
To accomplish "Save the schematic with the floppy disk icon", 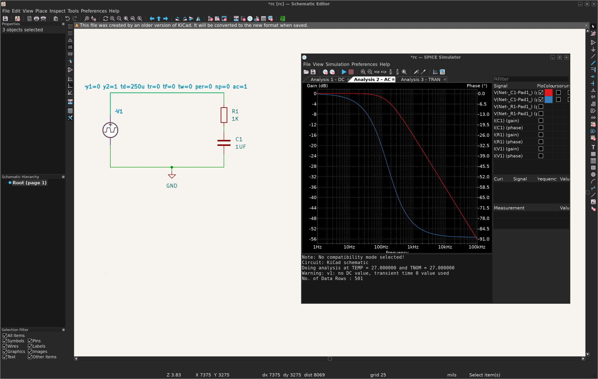I will [5, 18].
